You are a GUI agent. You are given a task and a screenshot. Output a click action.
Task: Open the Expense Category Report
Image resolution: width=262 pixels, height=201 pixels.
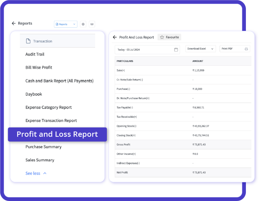48,107
